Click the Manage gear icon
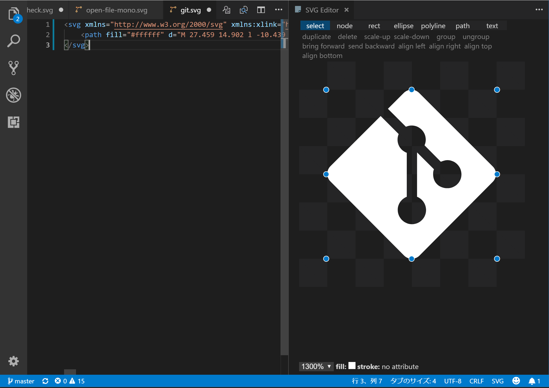 (x=13, y=361)
